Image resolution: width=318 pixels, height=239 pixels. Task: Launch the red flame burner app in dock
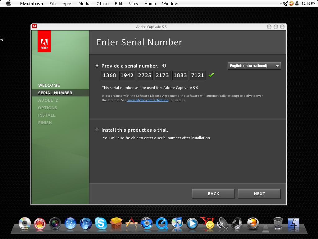[40, 224]
